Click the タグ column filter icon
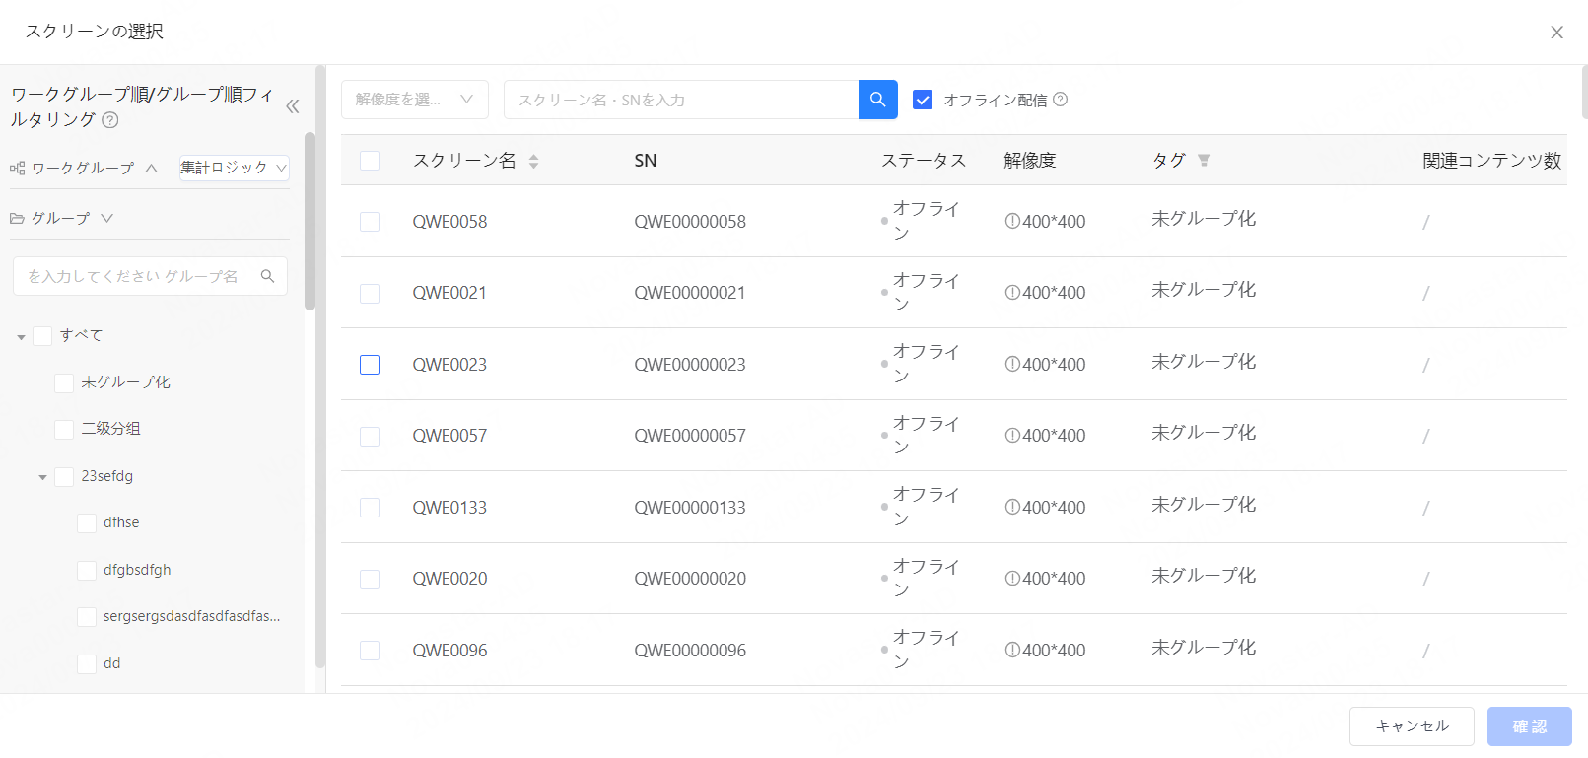 (x=1204, y=161)
